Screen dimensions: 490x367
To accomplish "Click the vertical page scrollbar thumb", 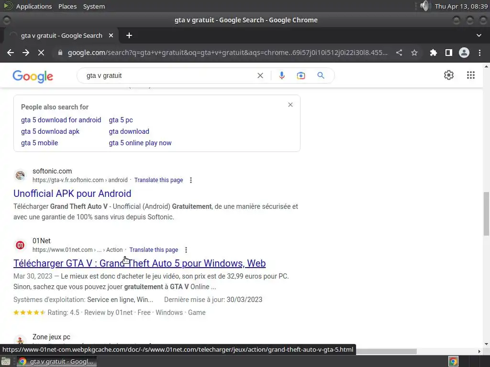I will (x=486, y=214).
